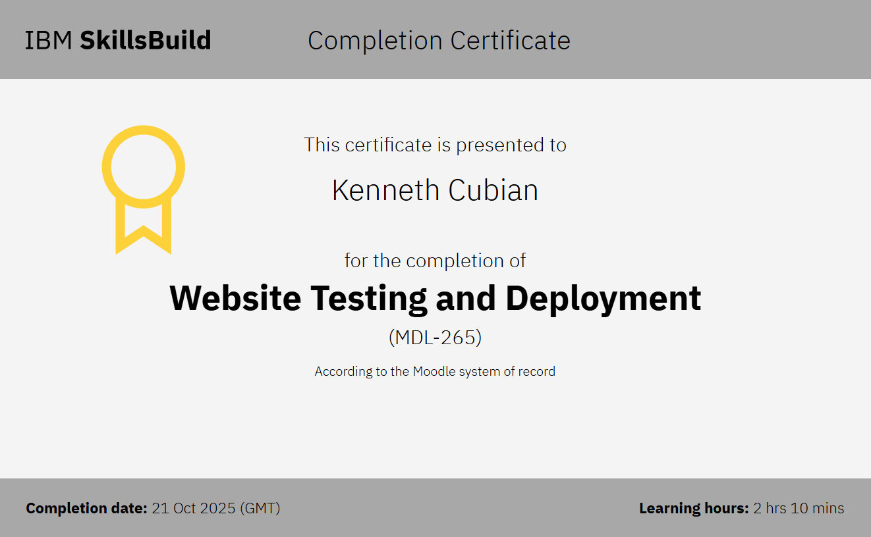871x537 pixels.
Task: Click the 'This certificate is presented to' line
Action: 435,145
